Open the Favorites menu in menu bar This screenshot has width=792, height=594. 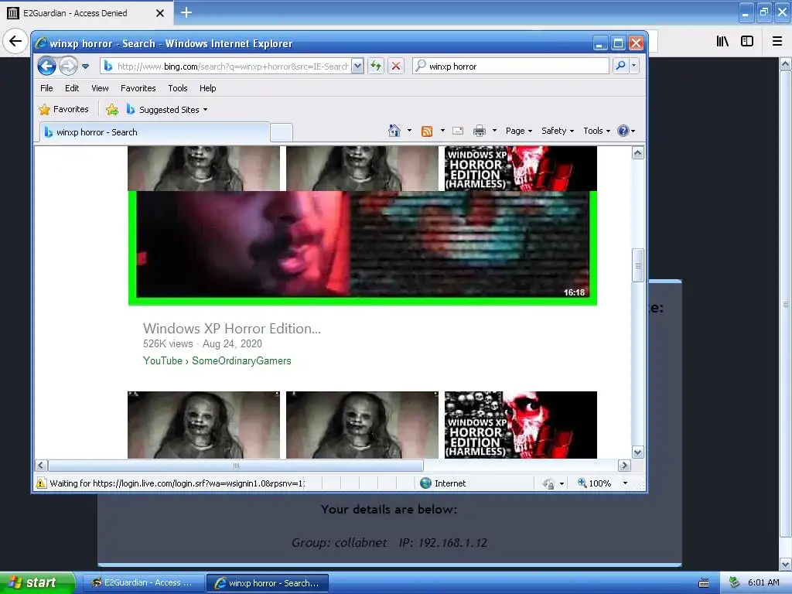tap(138, 88)
